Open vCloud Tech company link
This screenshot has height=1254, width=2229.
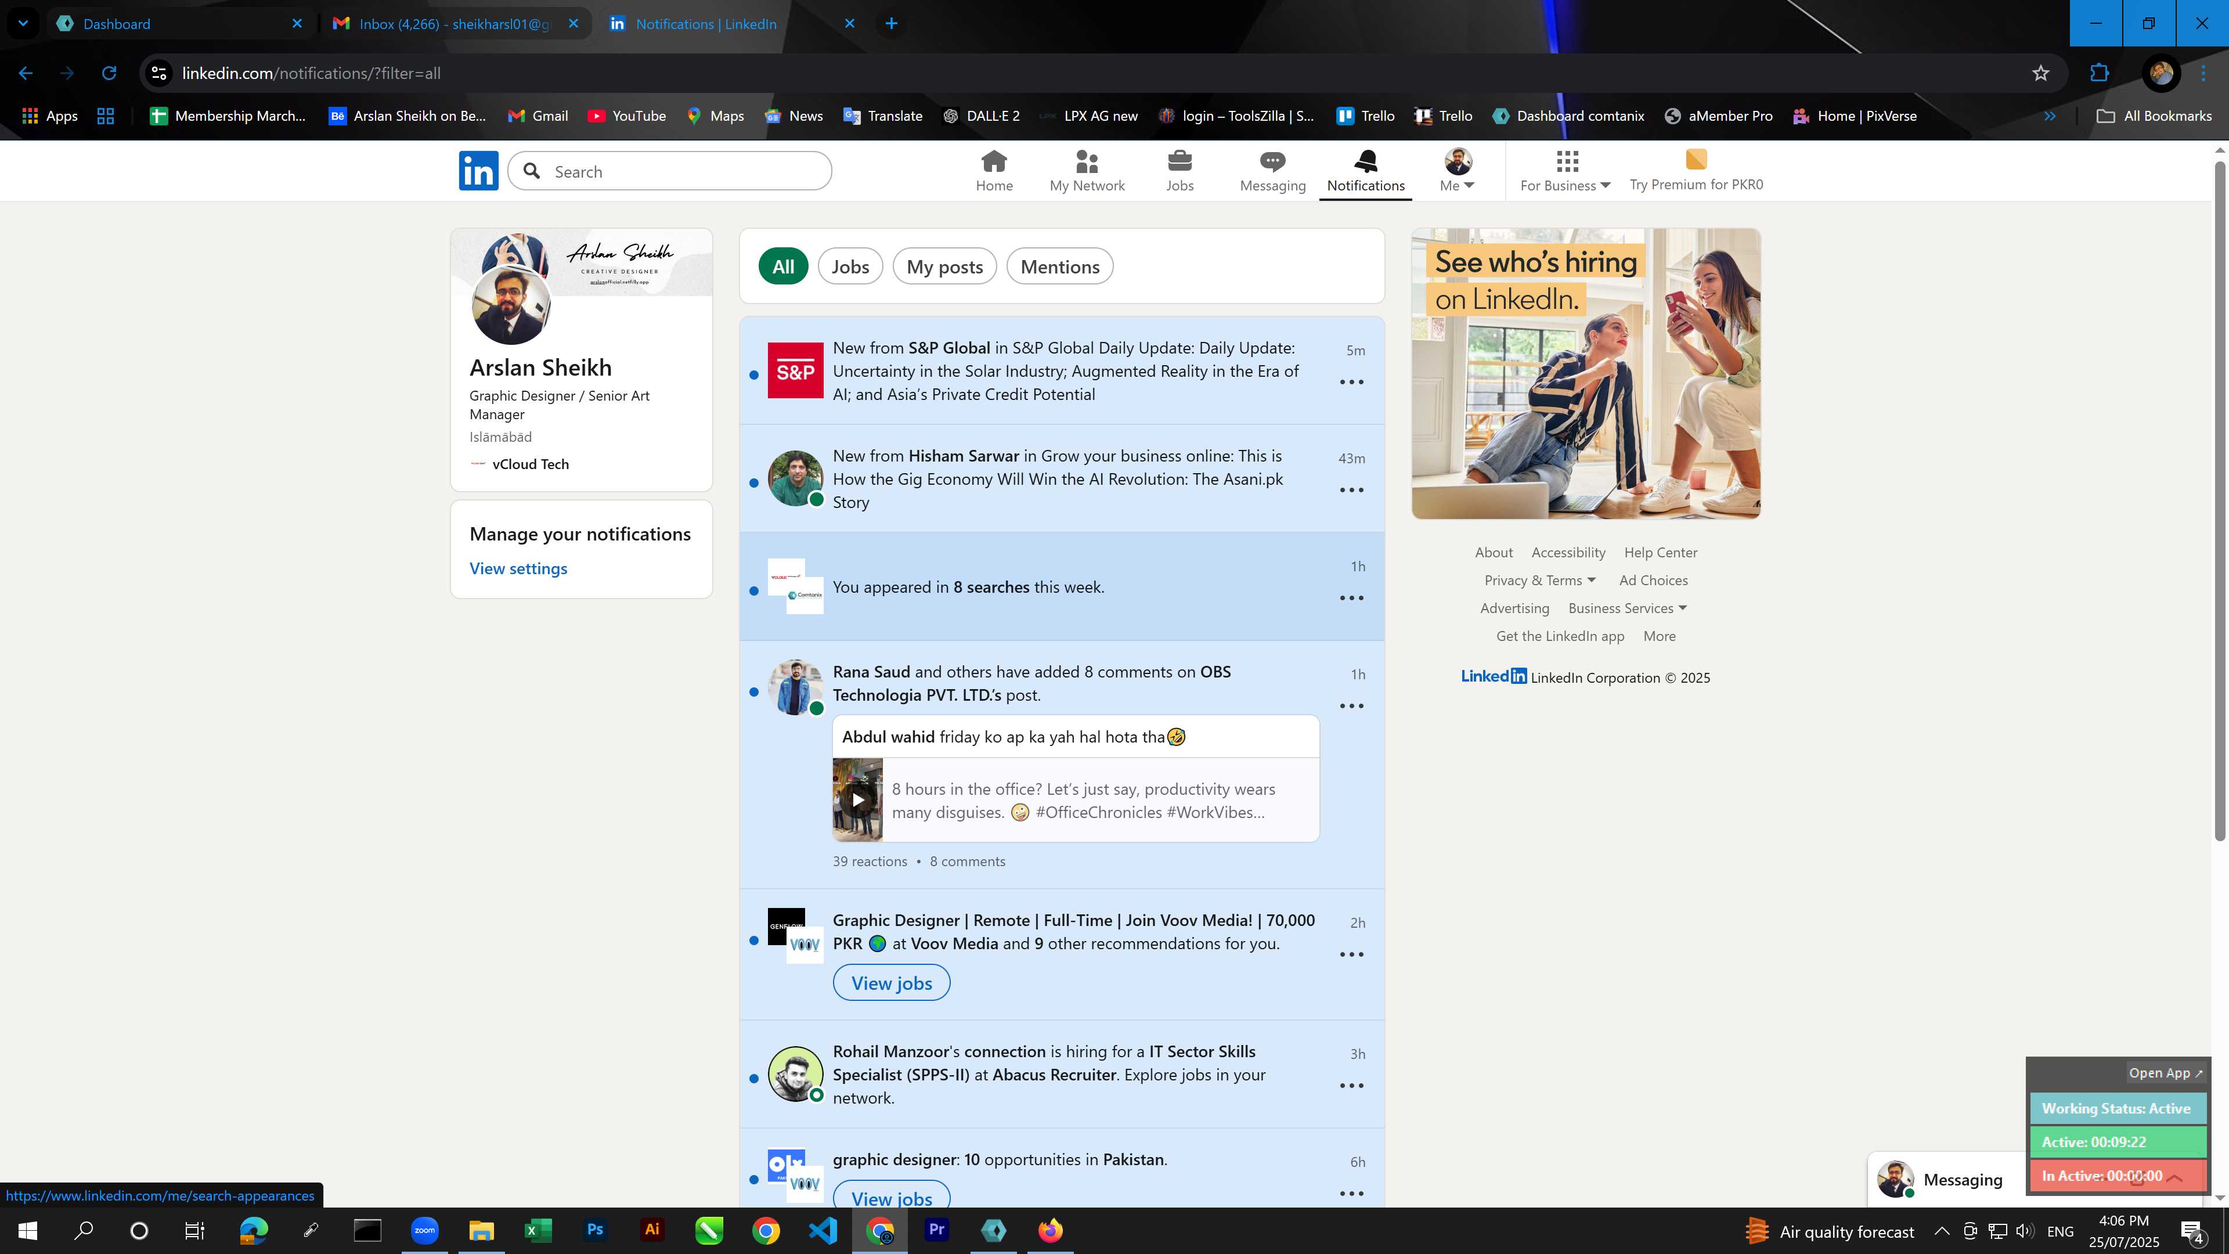(x=519, y=464)
